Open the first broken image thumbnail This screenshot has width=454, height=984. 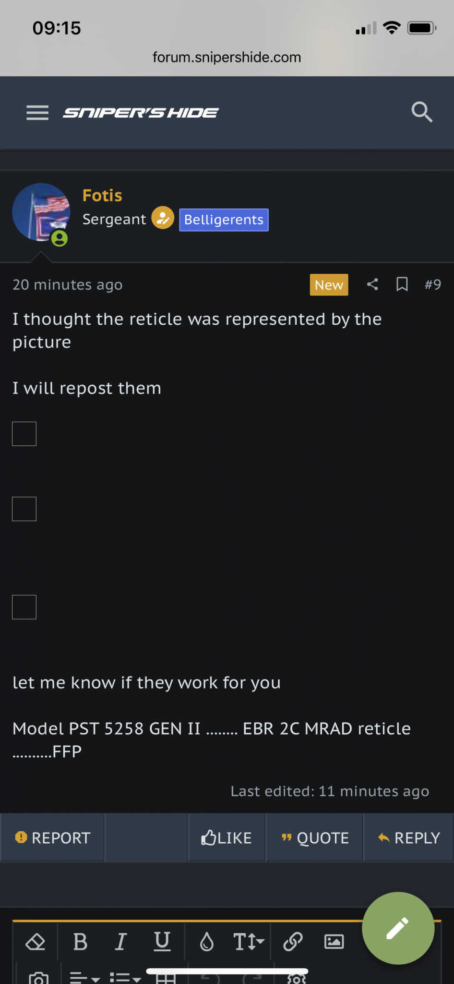click(24, 434)
